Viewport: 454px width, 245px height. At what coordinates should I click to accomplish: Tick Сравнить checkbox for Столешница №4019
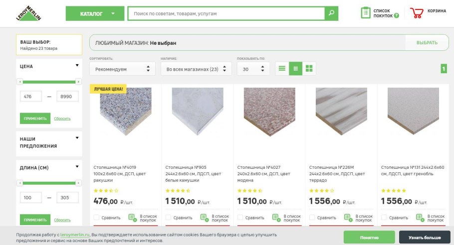click(97, 218)
